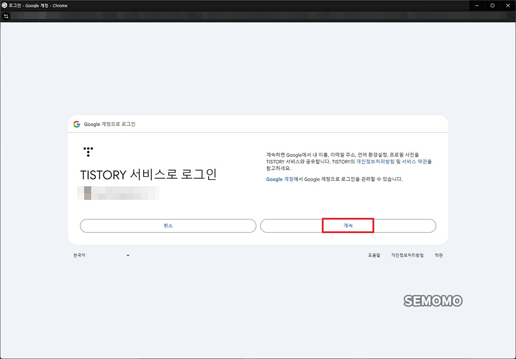The width and height of the screenshot is (516, 359).
Task: Click the site settings icon in address bar
Action: (x=6, y=16)
